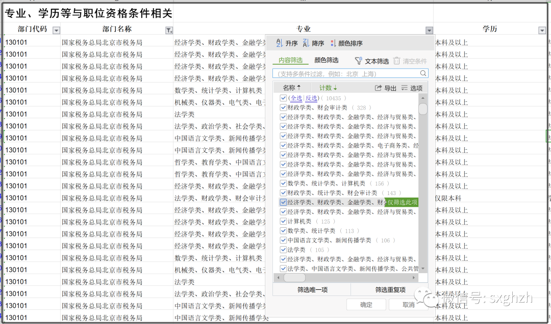Open 文本筛选 text filter funnel
This screenshot has height=324, width=551.
click(x=359, y=61)
